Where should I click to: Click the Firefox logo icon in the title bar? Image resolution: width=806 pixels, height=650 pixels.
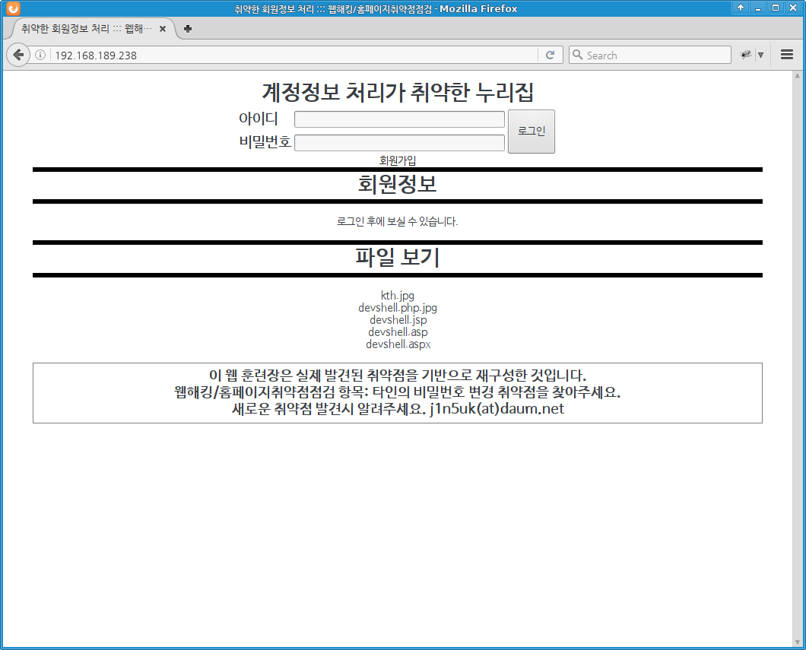point(13,8)
